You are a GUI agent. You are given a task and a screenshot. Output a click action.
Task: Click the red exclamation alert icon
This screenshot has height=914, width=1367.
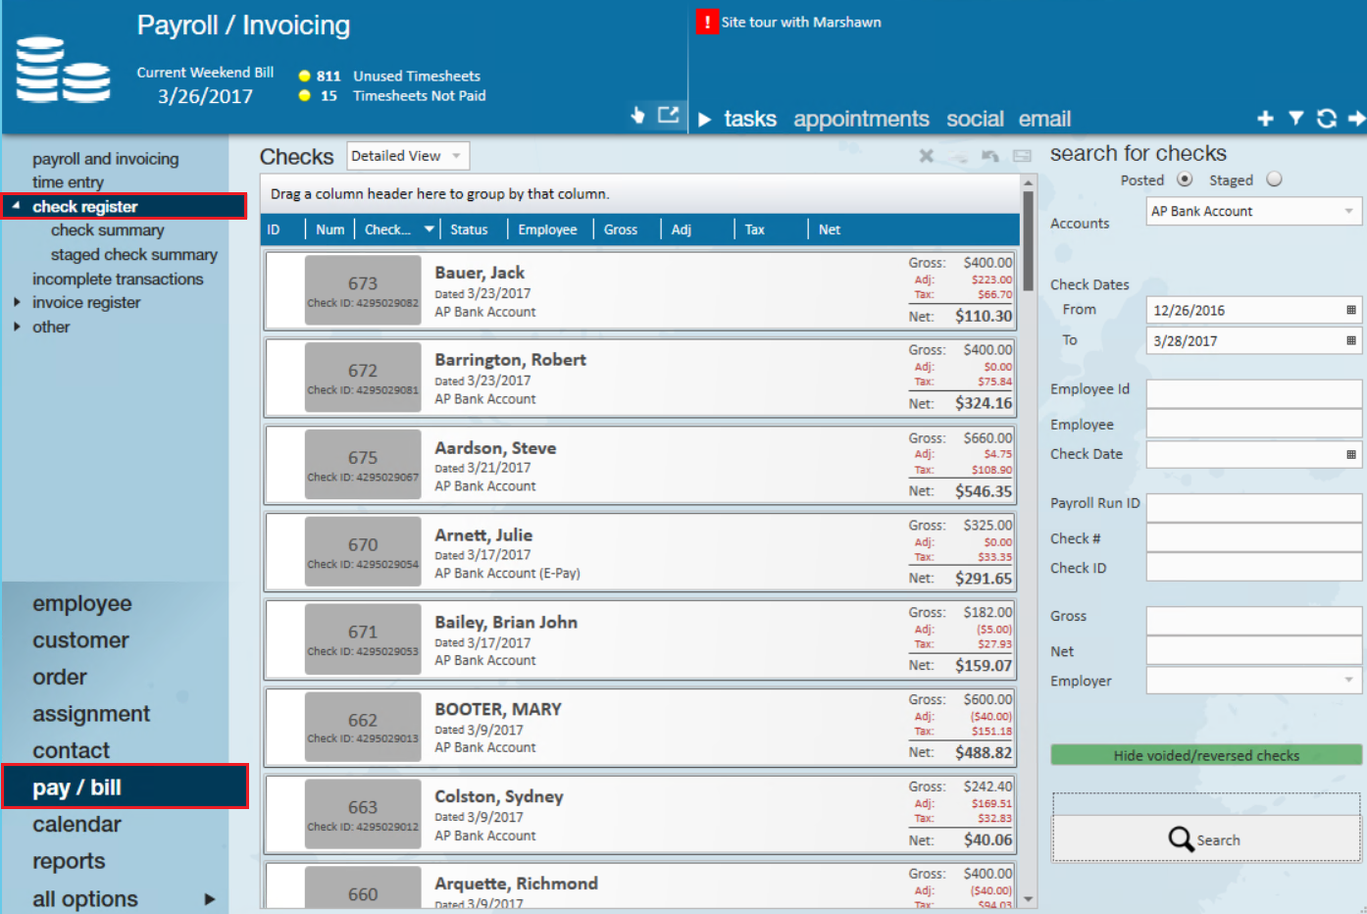click(x=706, y=22)
